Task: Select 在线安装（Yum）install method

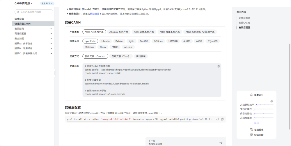Action: 121,56
